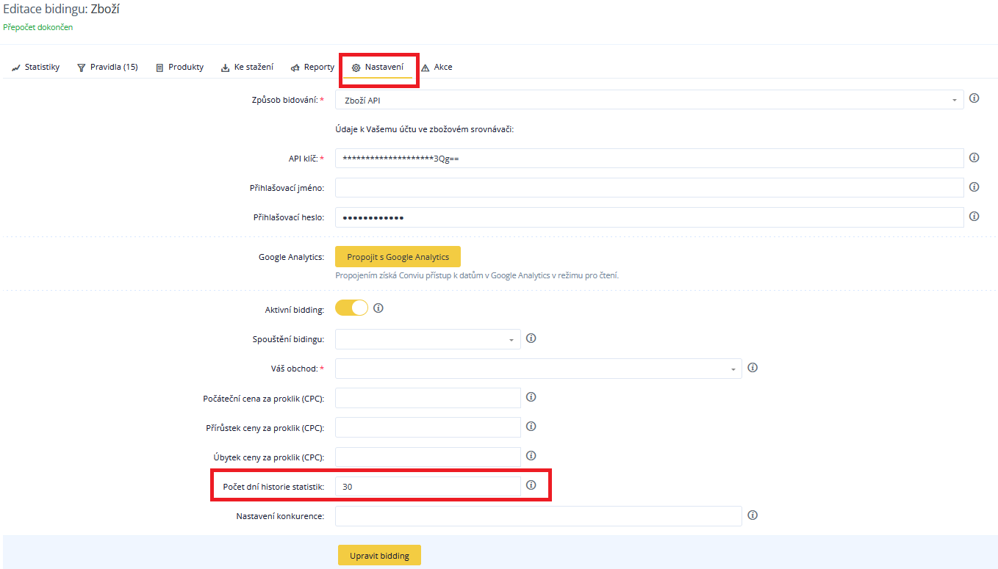This screenshot has width=998, height=569.
Task: Open the Akce tab
Action: coord(437,67)
